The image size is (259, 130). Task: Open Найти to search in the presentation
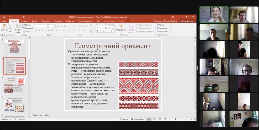click(161, 25)
